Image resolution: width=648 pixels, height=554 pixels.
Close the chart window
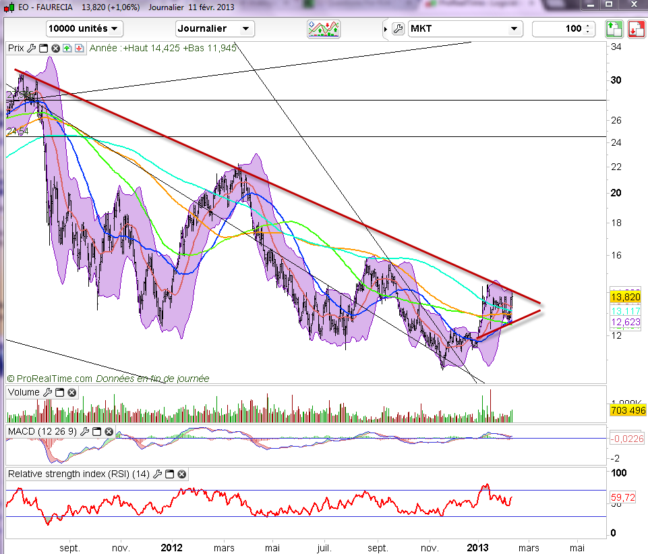(x=634, y=5)
